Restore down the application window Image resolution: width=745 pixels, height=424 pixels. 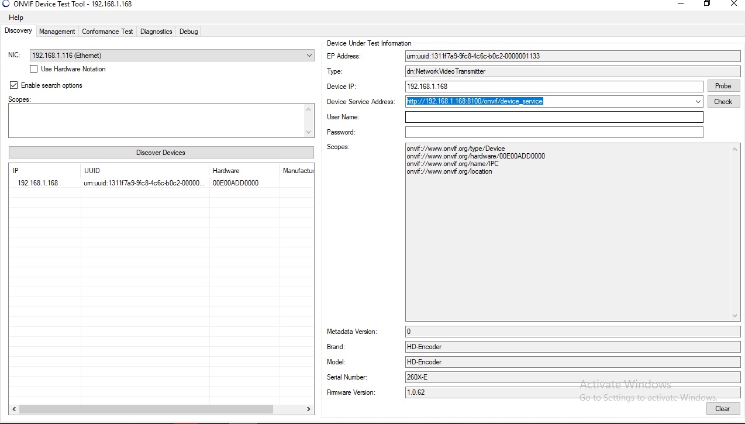coord(707,4)
